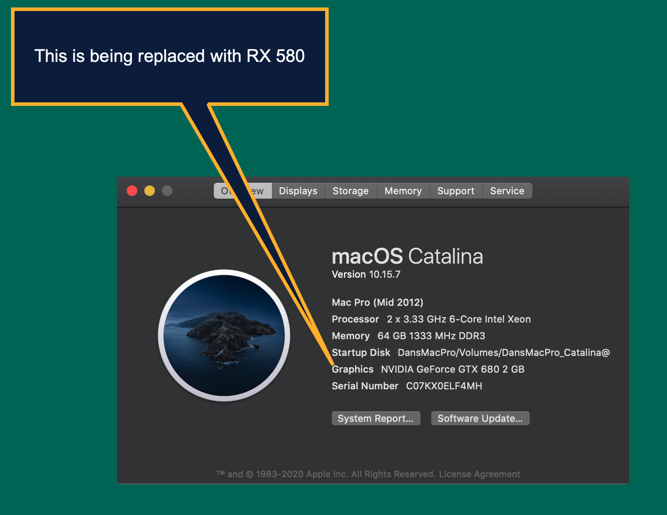Click the Mac Pro (Mid 2012) text
The image size is (667, 515).
(x=377, y=302)
